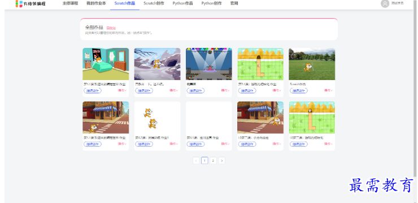Expand 操作 menu on the snowy mountain card
Image resolution: width=418 pixels, height=203 pixels.
pos(173,90)
